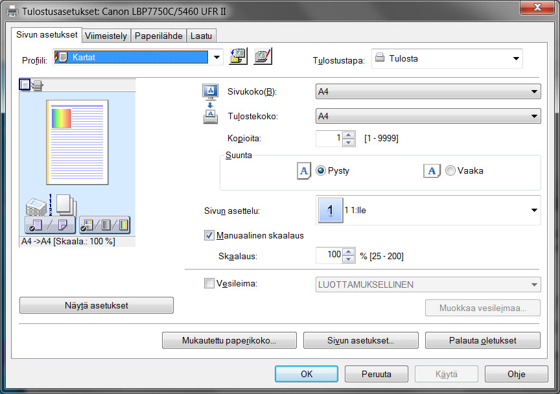Increase Skaalaus value with up arrow
Image resolution: width=560 pixels, height=394 pixels.
point(348,252)
